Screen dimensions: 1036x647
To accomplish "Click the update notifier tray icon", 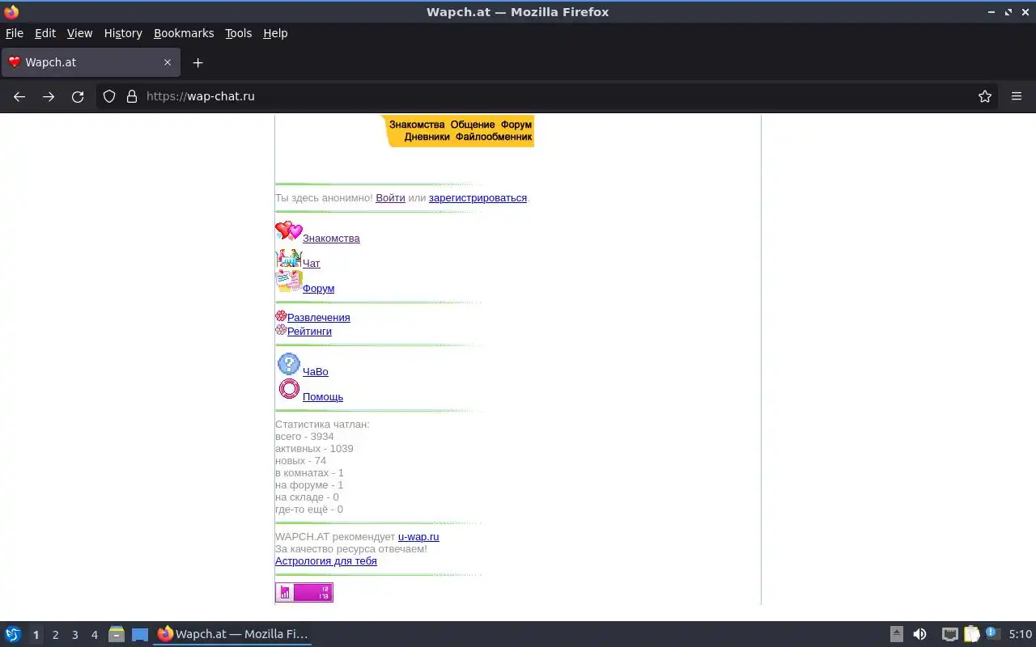I will tap(992, 634).
